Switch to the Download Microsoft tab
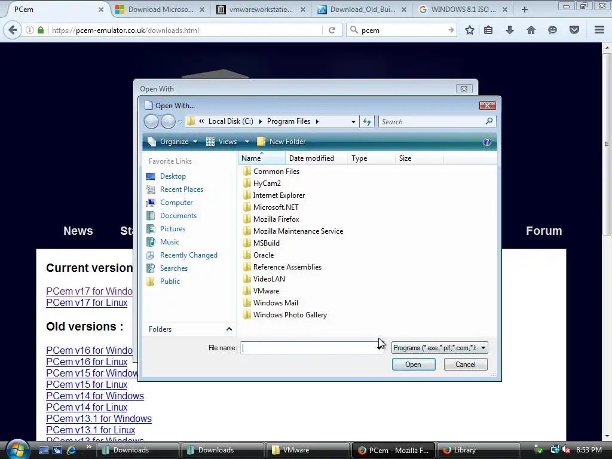612x459 pixels. [x=161, y=10]
